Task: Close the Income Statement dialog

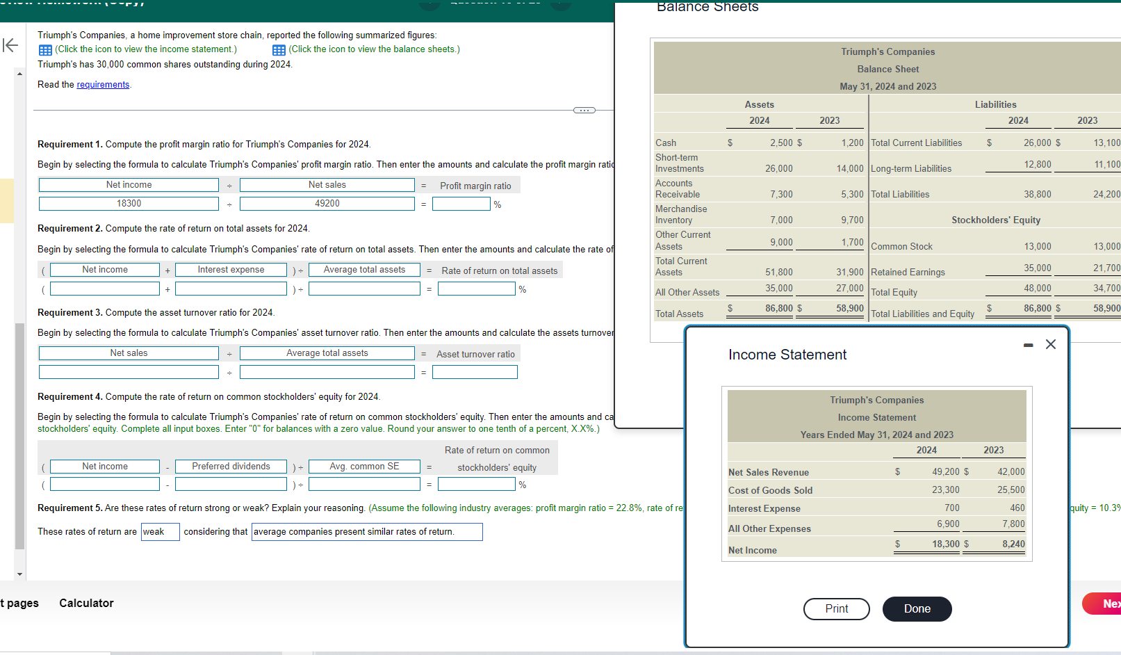Action: tap(1051, 344)
